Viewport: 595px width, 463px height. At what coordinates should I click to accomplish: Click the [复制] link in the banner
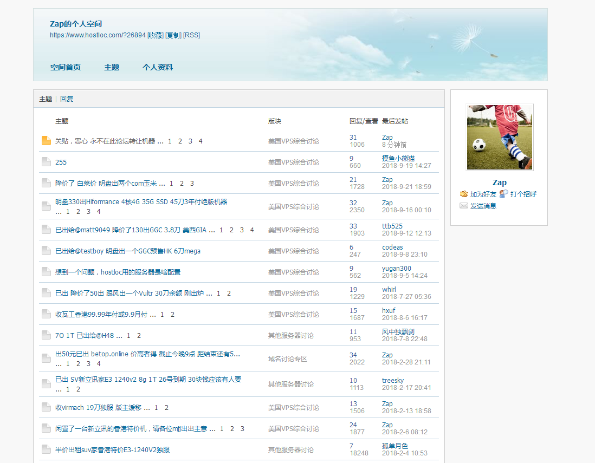tap(173, 35)
